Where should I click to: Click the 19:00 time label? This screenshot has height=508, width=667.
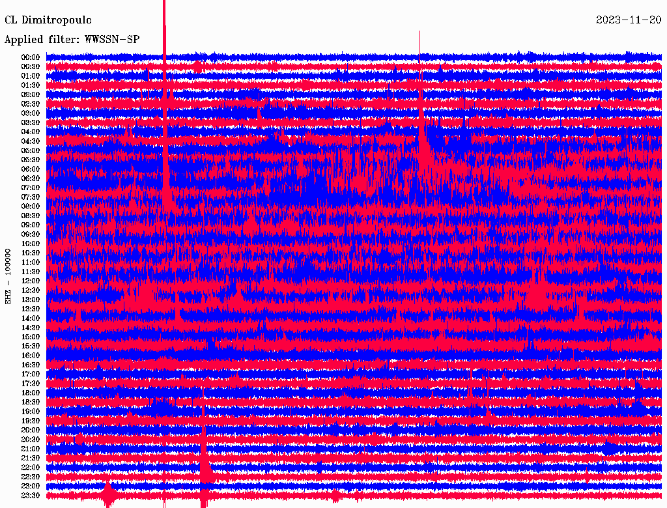(x=31, y=412)
